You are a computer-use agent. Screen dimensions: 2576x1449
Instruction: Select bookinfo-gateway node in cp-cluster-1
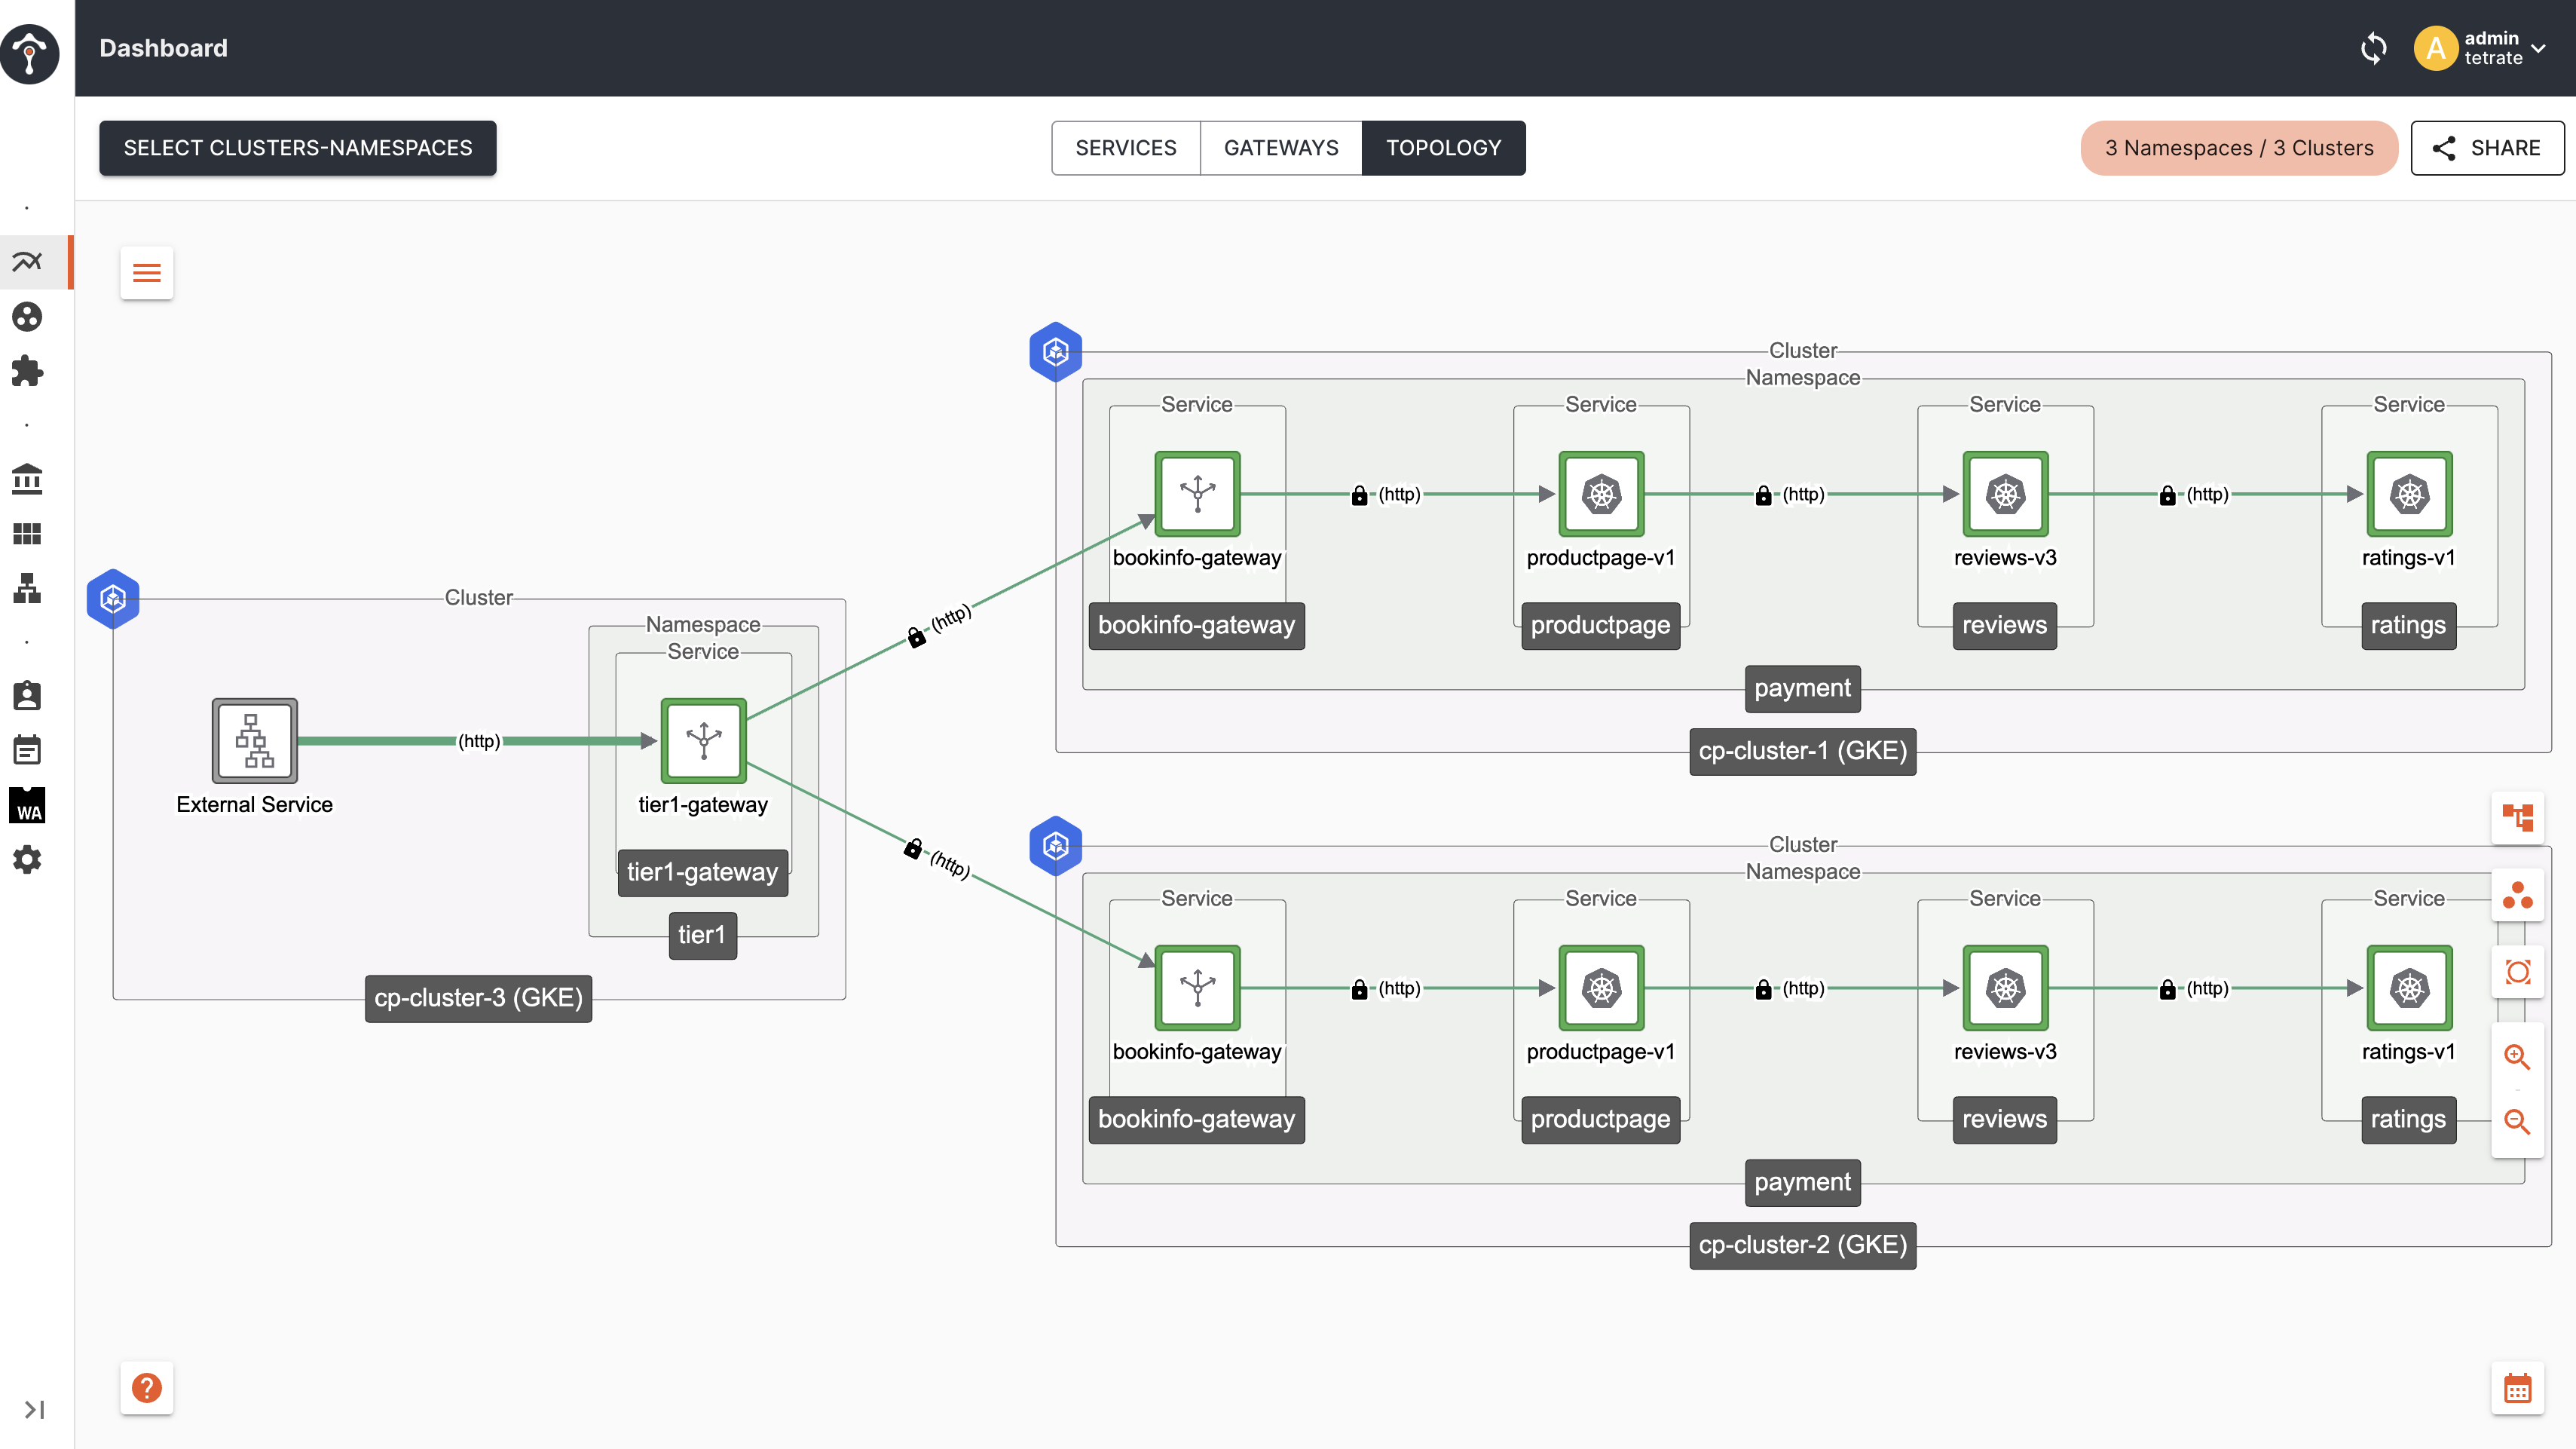(x=1197, y=494)
